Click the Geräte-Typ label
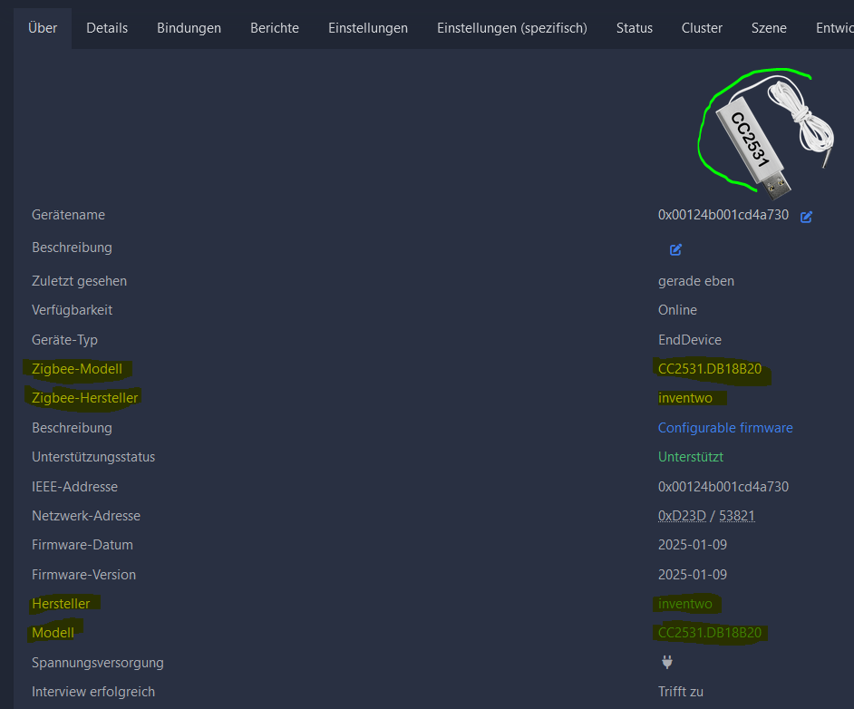 [64, 340]
